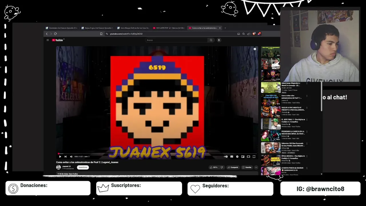Like the video showing 207 k
This screenshot has height=206, width=366.
coord(214,167)
